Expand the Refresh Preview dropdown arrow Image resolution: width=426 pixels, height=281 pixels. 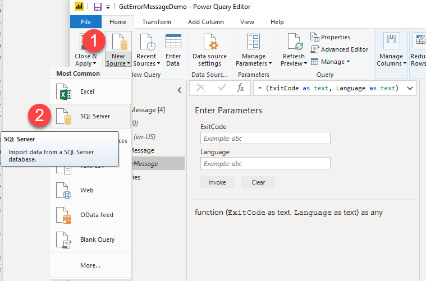(x=306, y=63)
